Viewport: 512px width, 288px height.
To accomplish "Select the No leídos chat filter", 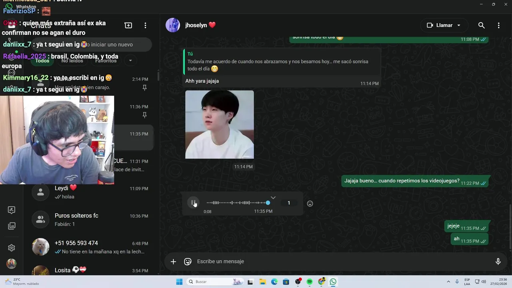I will [x=72, y=61].
